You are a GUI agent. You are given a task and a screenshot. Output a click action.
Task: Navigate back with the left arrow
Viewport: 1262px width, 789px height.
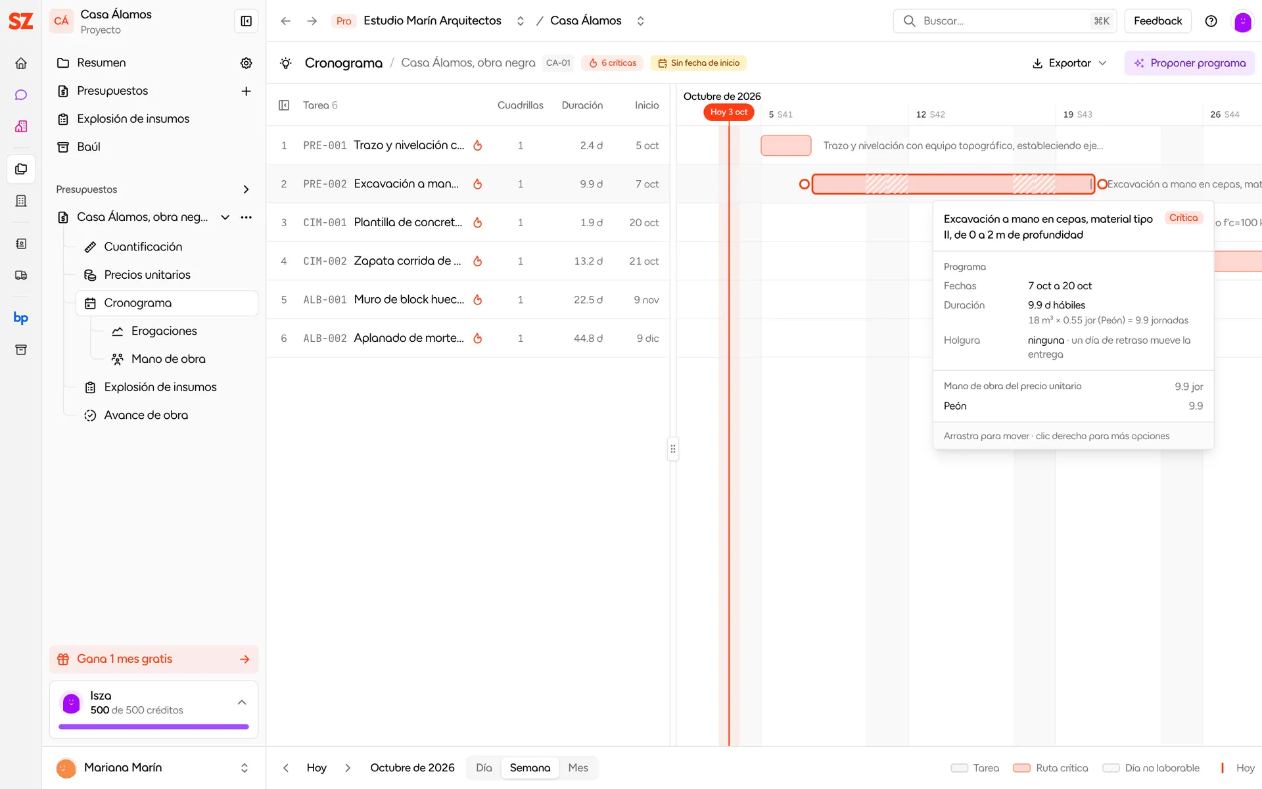[x=285, y=21]
